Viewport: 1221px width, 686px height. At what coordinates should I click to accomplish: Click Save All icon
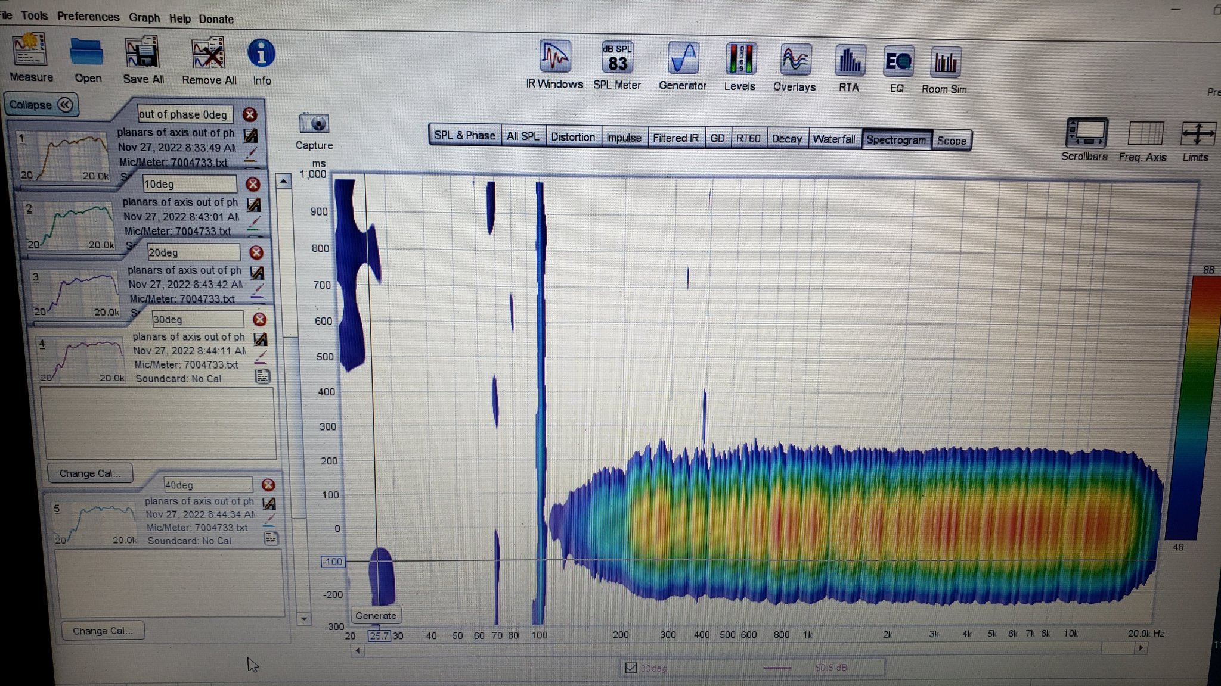tap(142, 52)
